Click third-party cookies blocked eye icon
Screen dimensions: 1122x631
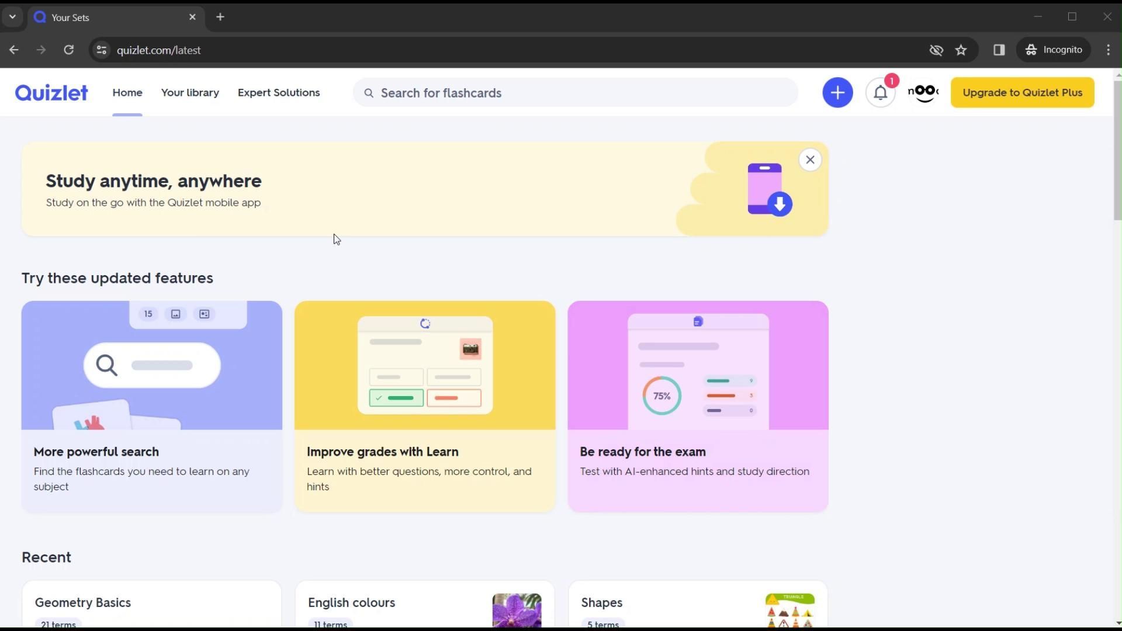point(936,50)
